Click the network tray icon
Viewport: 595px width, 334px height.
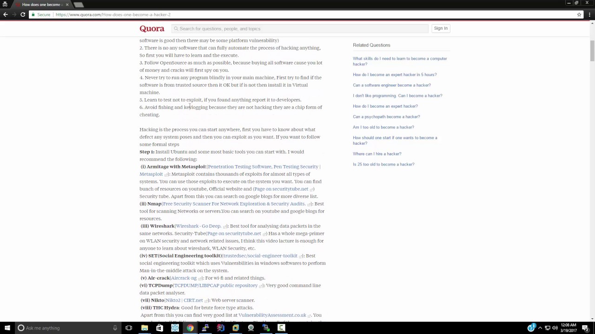548,328
